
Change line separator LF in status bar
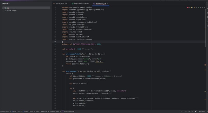(x=186, y=111)
